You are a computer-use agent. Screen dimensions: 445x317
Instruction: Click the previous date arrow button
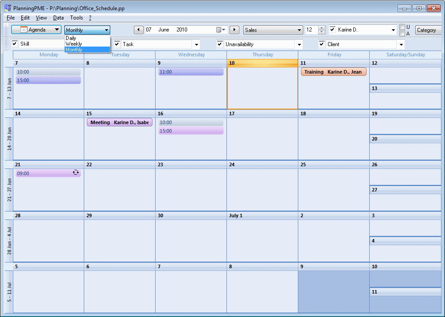click(138, 30)
